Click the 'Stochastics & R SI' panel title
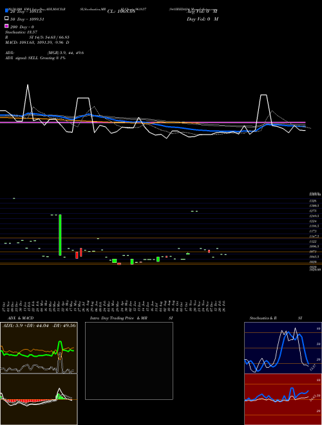Screen dimensions: 322x425 pos(276,318)
